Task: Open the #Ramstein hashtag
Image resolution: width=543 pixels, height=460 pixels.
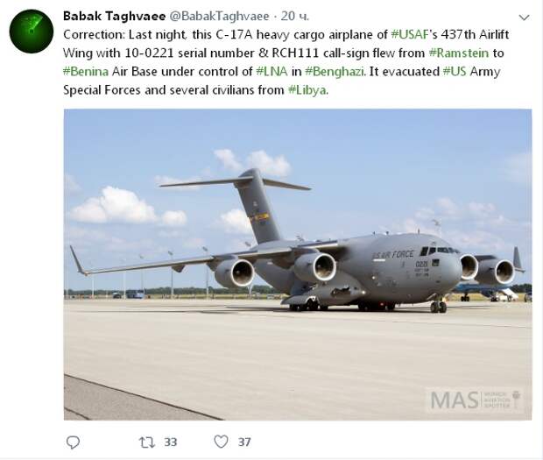Action: coord(459,53)
